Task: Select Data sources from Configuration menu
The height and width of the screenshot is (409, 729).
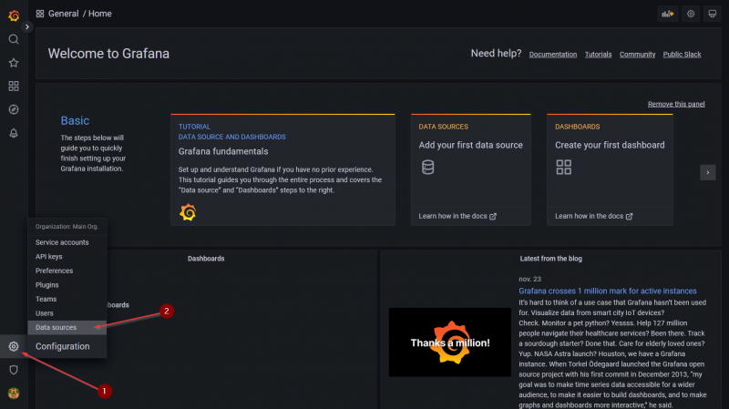Action: [56, 327]
